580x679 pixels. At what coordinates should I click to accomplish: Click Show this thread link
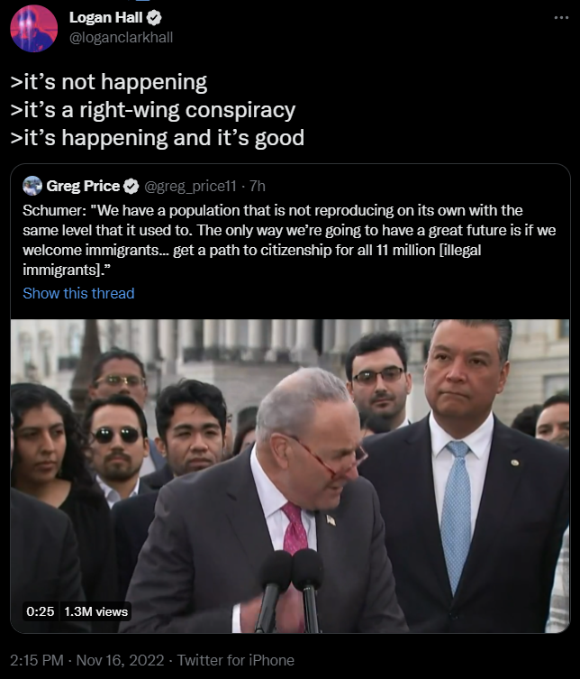78,293
